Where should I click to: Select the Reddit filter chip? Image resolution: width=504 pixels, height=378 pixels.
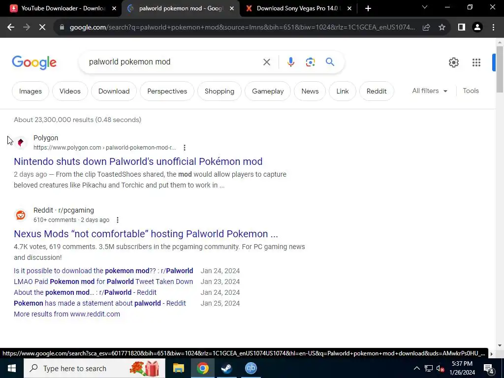(x=377, y=91)
